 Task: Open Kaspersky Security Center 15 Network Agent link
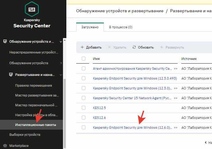click(x=132, y=98)
